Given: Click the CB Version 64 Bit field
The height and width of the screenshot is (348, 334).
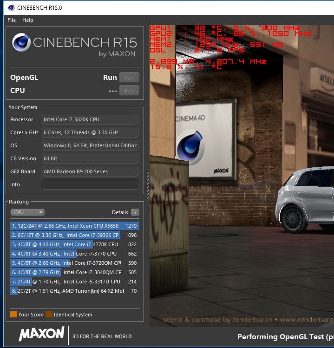Looking at the screenshot, I should [x=90, y=158].
